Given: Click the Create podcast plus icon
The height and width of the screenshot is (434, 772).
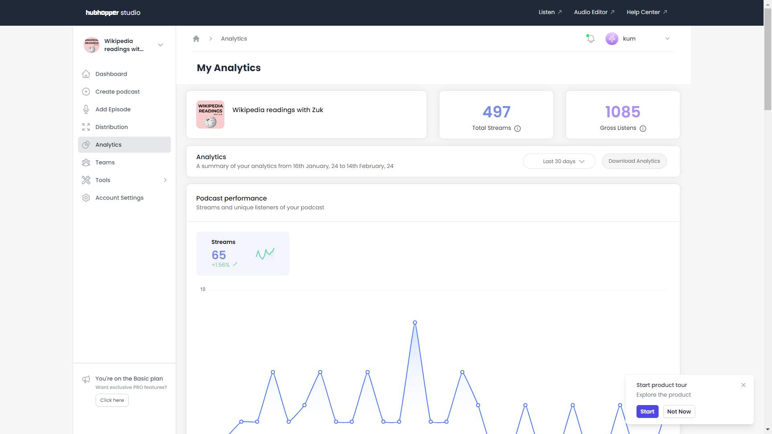Looking at the screenshot, I should [x=86, y=92].
